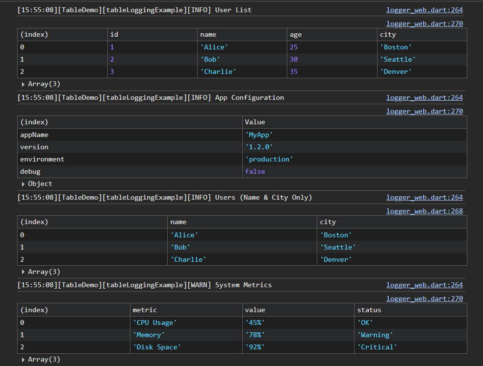Click the [INFO] App Configuration log message
The width and height of the screenshot is (483, 366).
pos(151,97)
